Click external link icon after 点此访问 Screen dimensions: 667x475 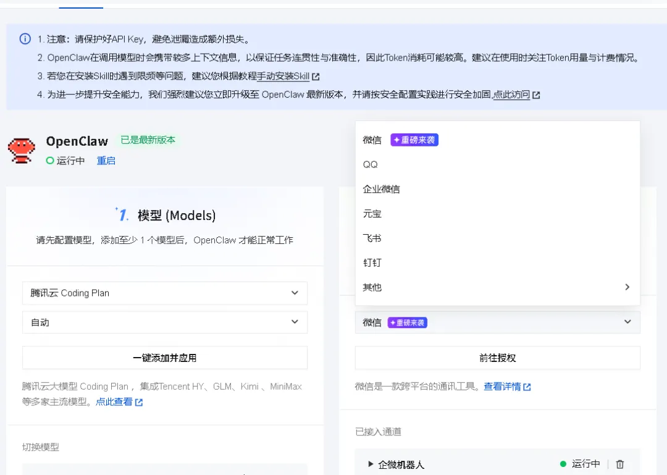point(536,95)
